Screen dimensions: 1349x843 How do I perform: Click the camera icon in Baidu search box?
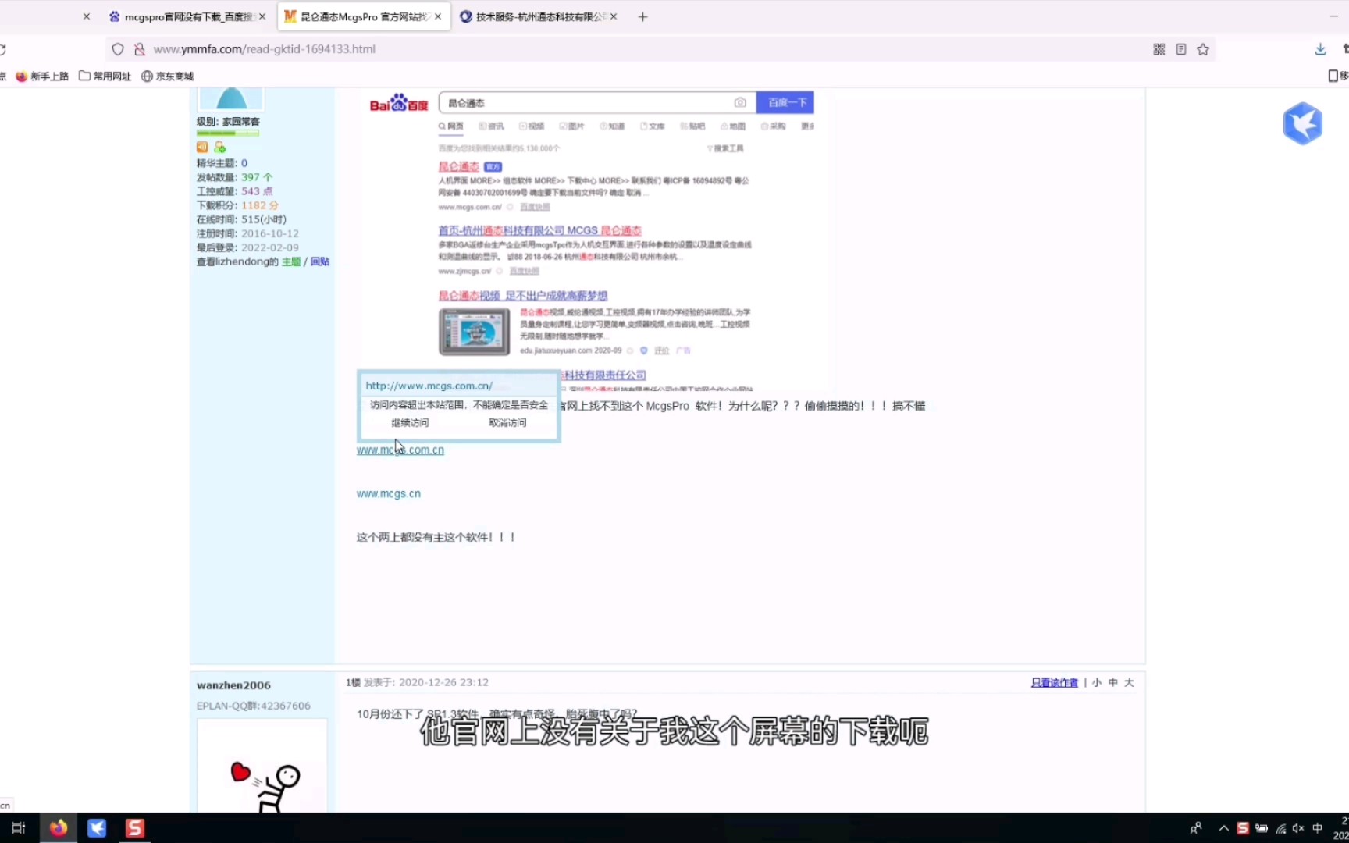pyautogui.click(x=739, y=102)
